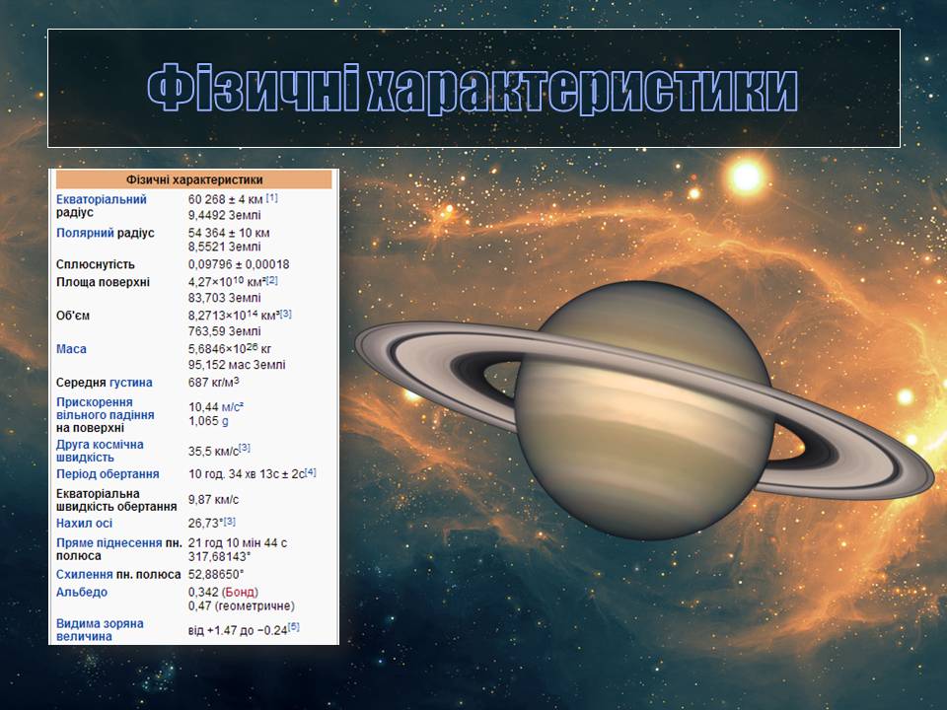947x710 pixels.
Task: Open footnote [5] beside the magnitude range
Action: [x=294, y=627]
